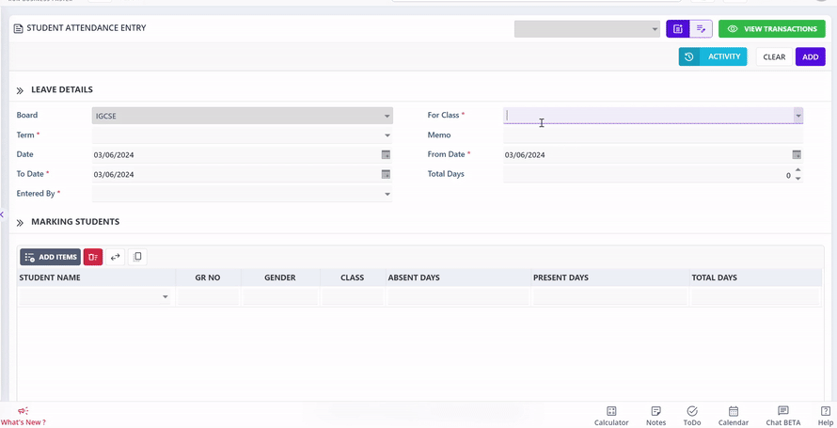The width and height of the screenshot is (837, 428).
Task: Click the red delete rows icon
Action: 93,257
